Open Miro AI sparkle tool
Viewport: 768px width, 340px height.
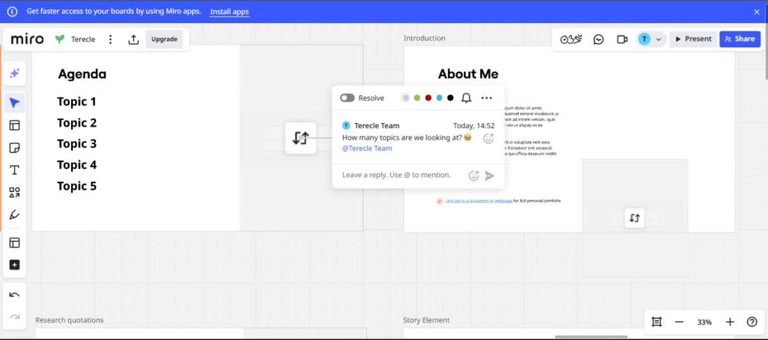click(14, 74)
